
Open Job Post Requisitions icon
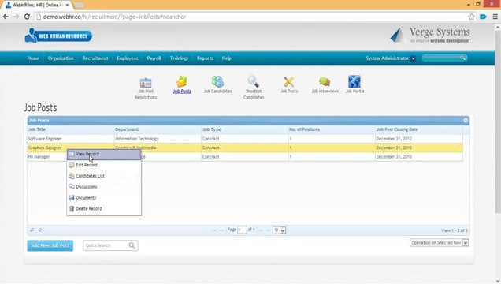click(x=146, y=83)
